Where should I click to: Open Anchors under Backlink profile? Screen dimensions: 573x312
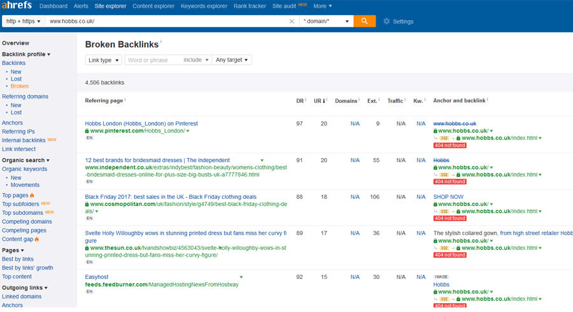click(12, 123)
